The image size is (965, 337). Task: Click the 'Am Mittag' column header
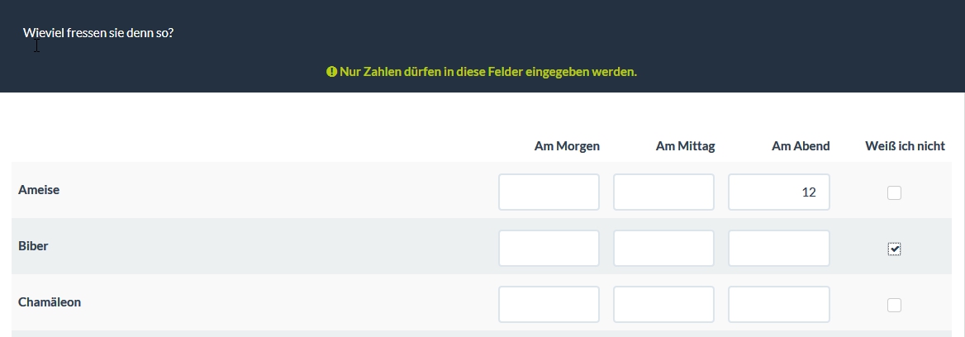coord(685,146)
